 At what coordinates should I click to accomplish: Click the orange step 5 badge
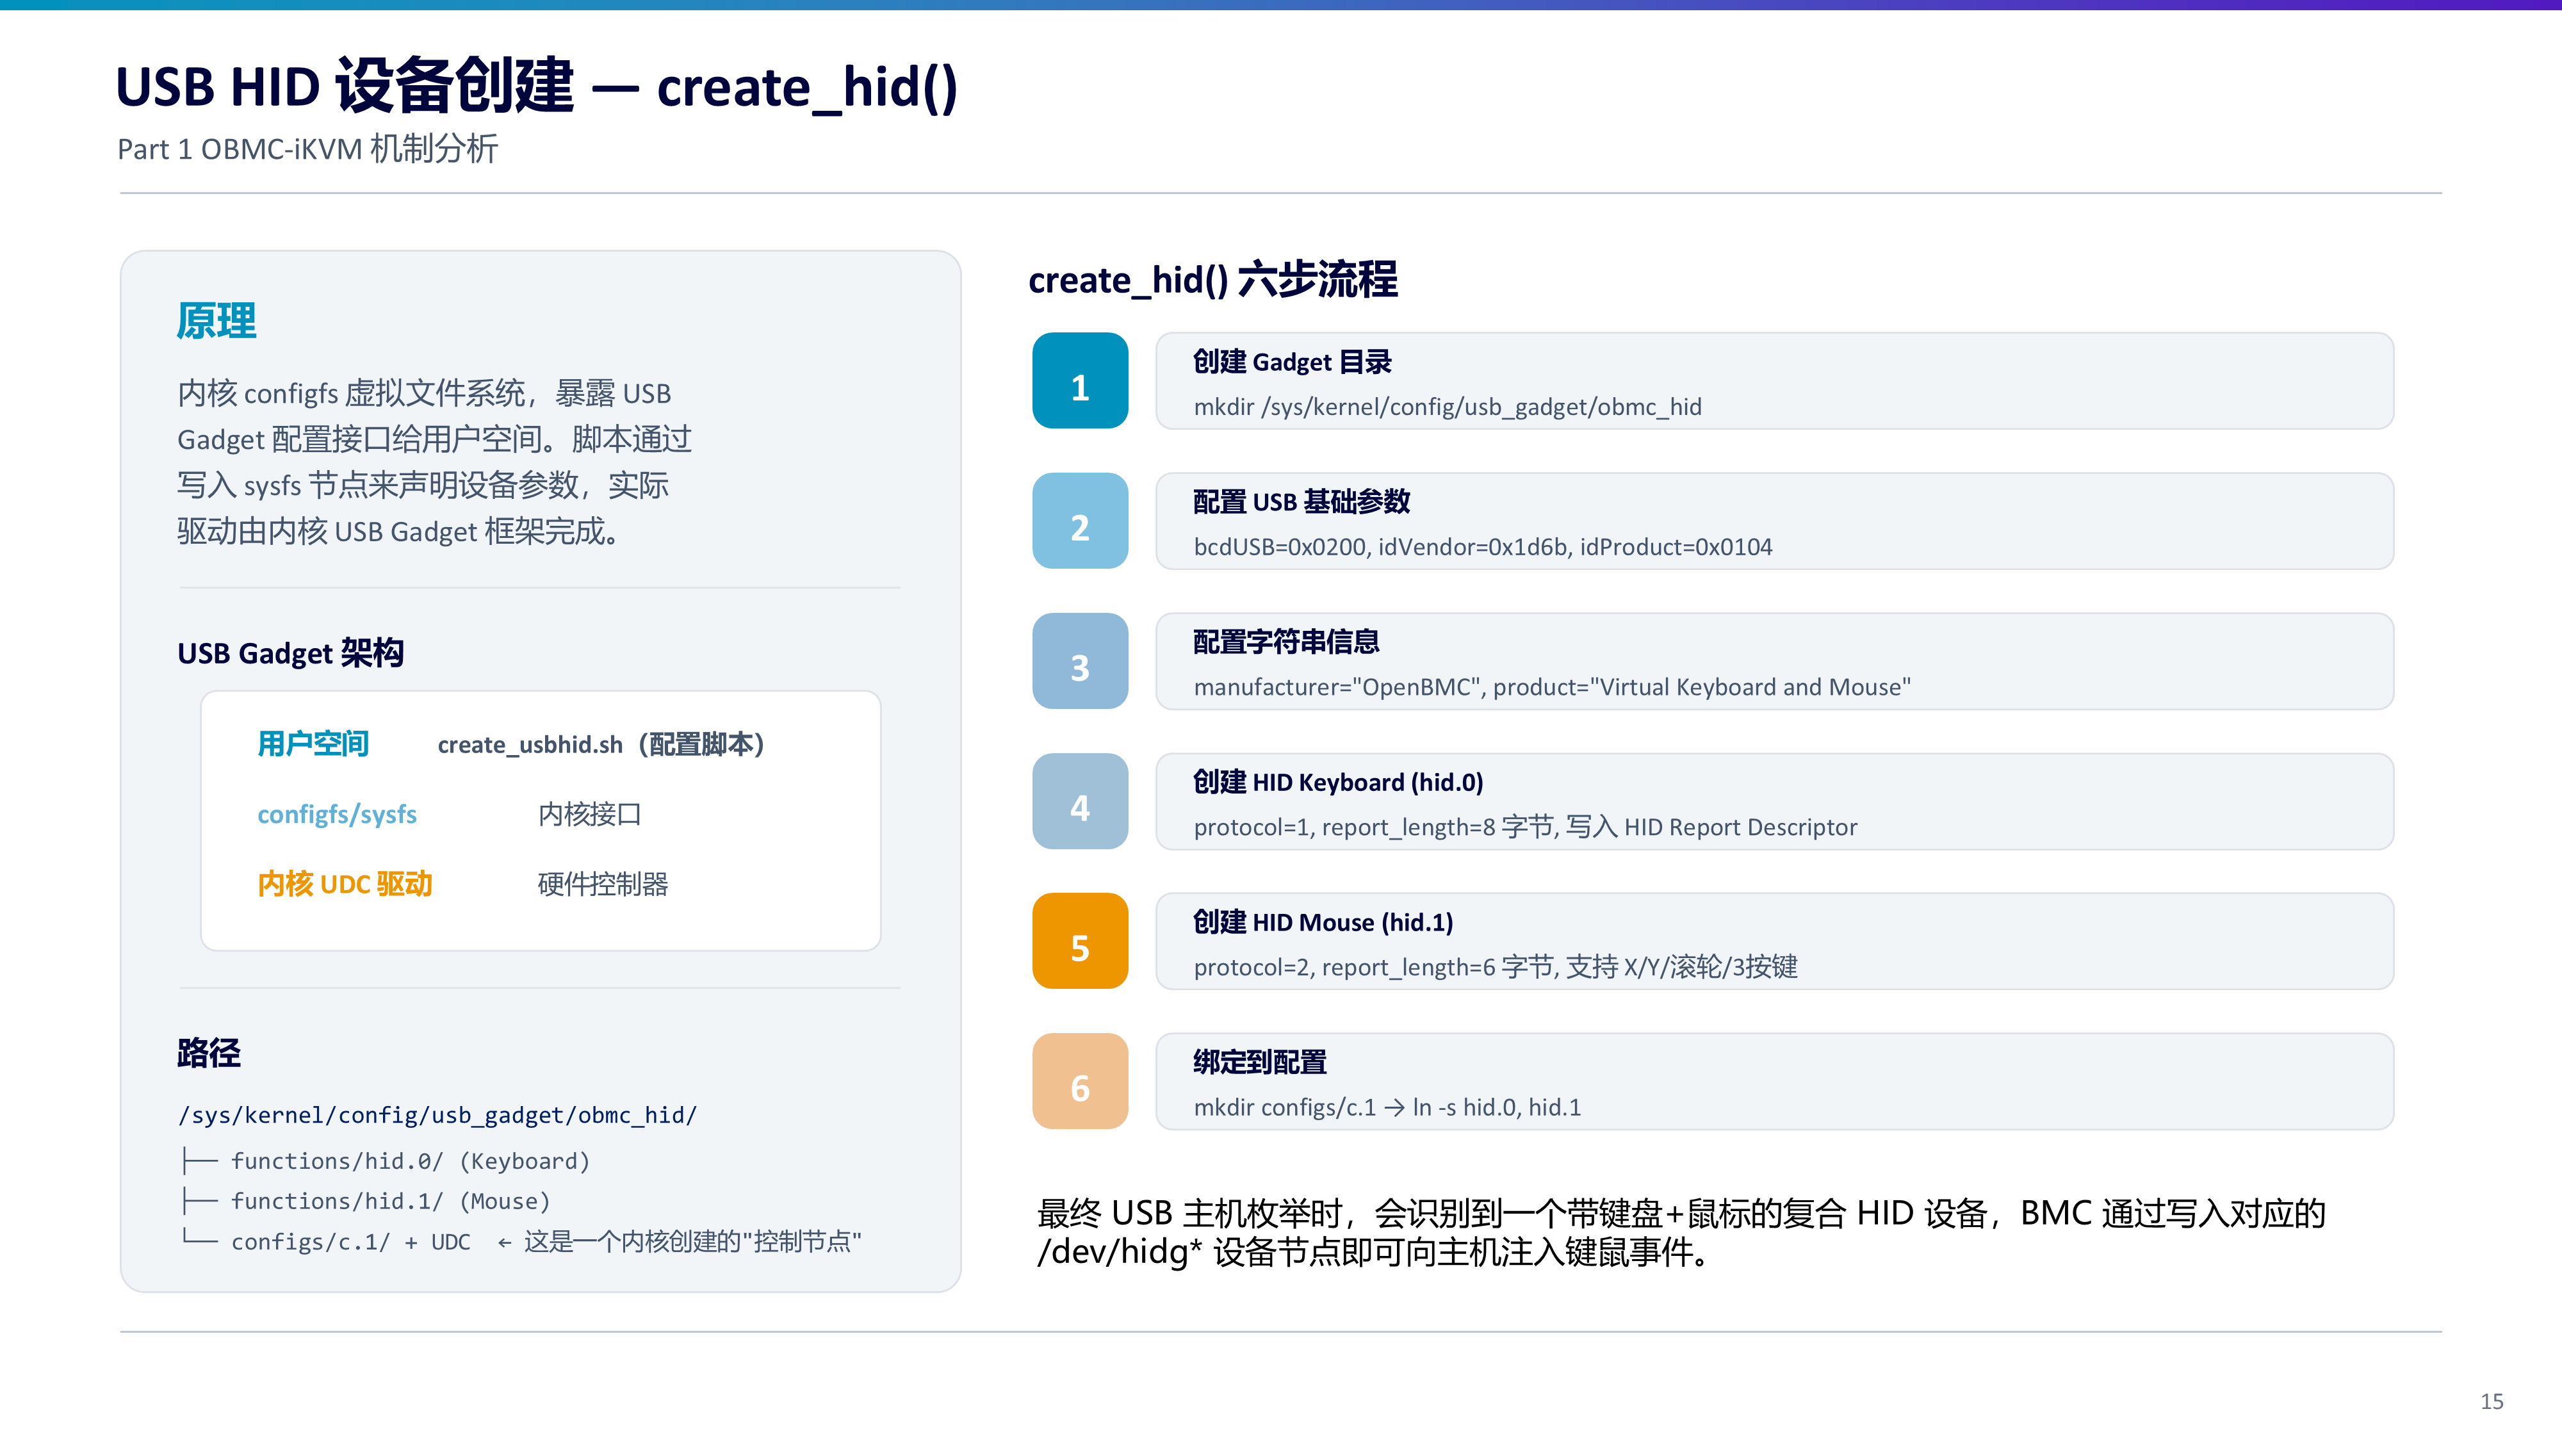1080,941
